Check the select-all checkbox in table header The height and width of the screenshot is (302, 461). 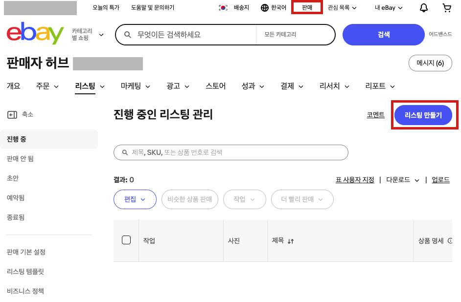click(x=126, y=240)
